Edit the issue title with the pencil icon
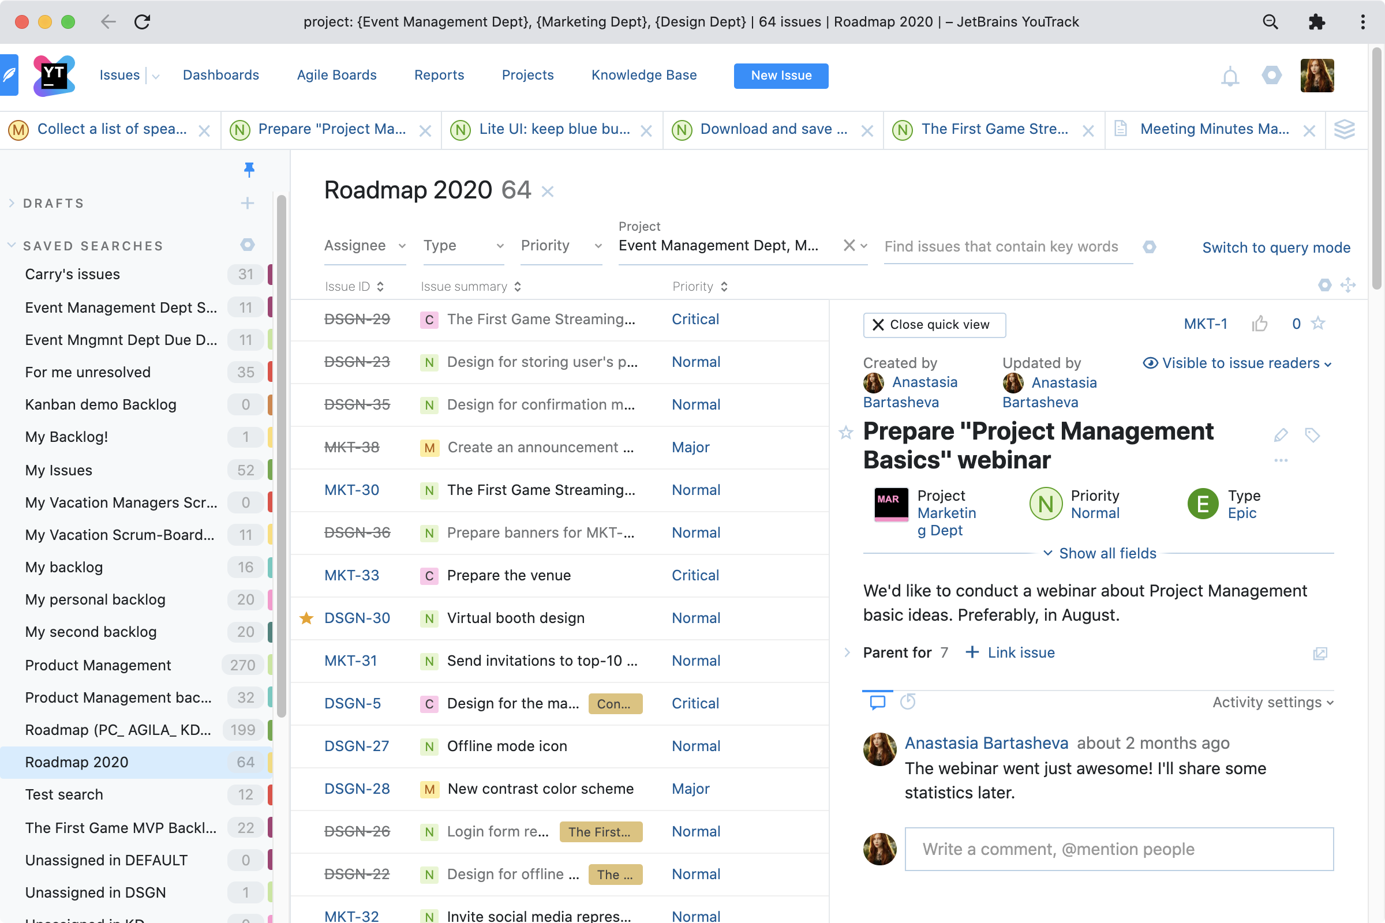Viewport: 1385px width, 923px height. 1281,435
